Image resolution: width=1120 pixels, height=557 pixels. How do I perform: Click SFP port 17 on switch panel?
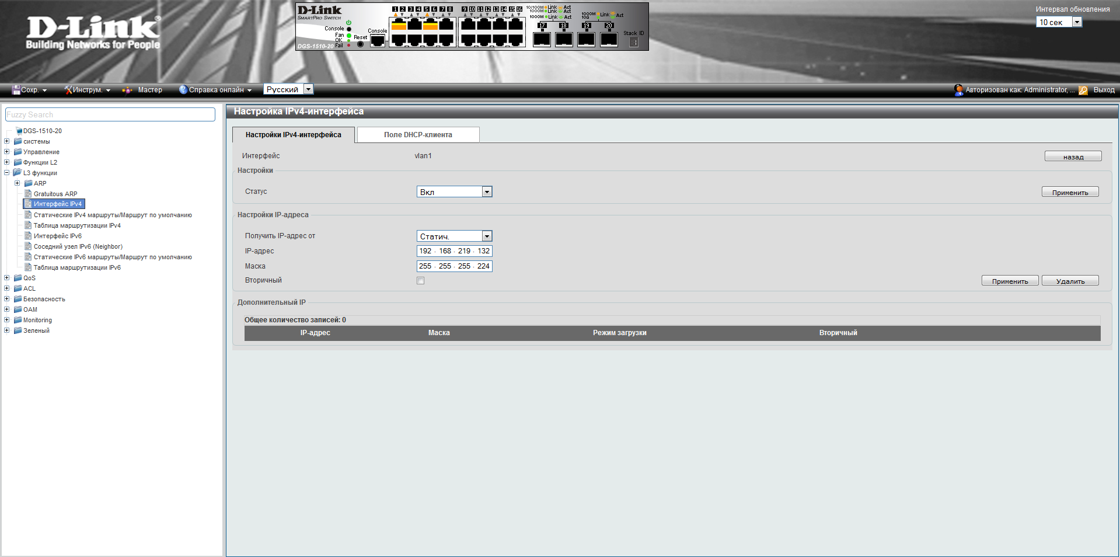point(542,39)
